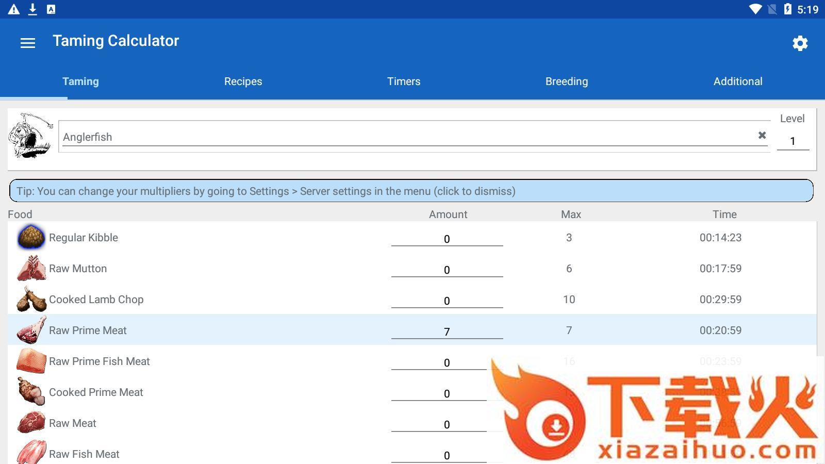Select the Raw Meat food row
Viewport: 825px width, 464px height.
point(206,423)
